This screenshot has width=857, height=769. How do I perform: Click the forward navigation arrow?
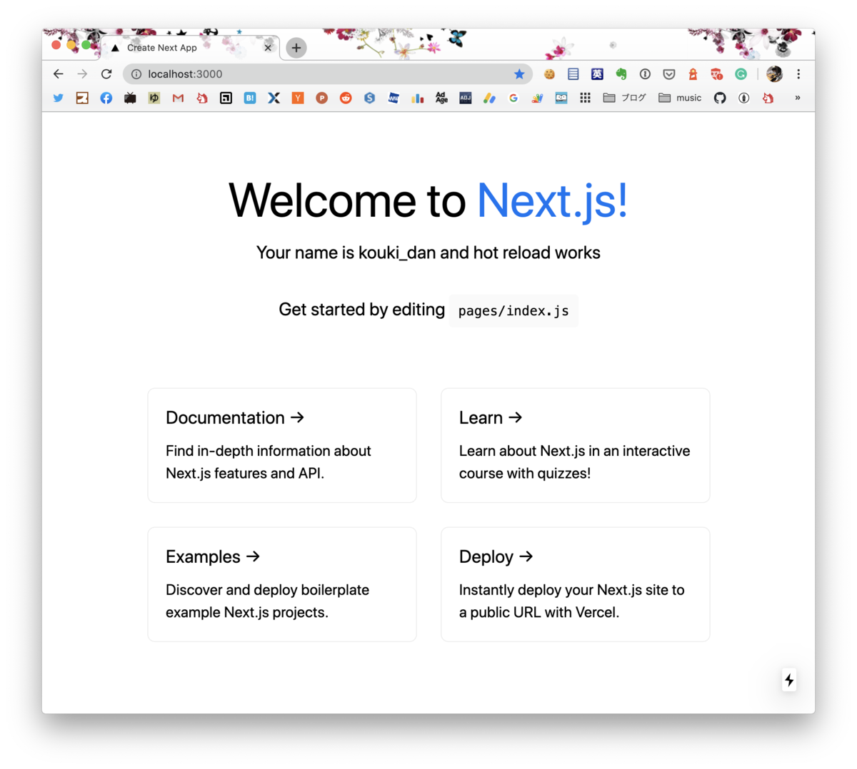point(82,73)
